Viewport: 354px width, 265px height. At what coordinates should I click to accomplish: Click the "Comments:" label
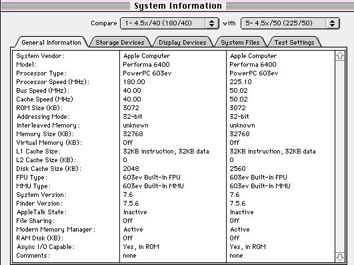(x=33, y=256)
